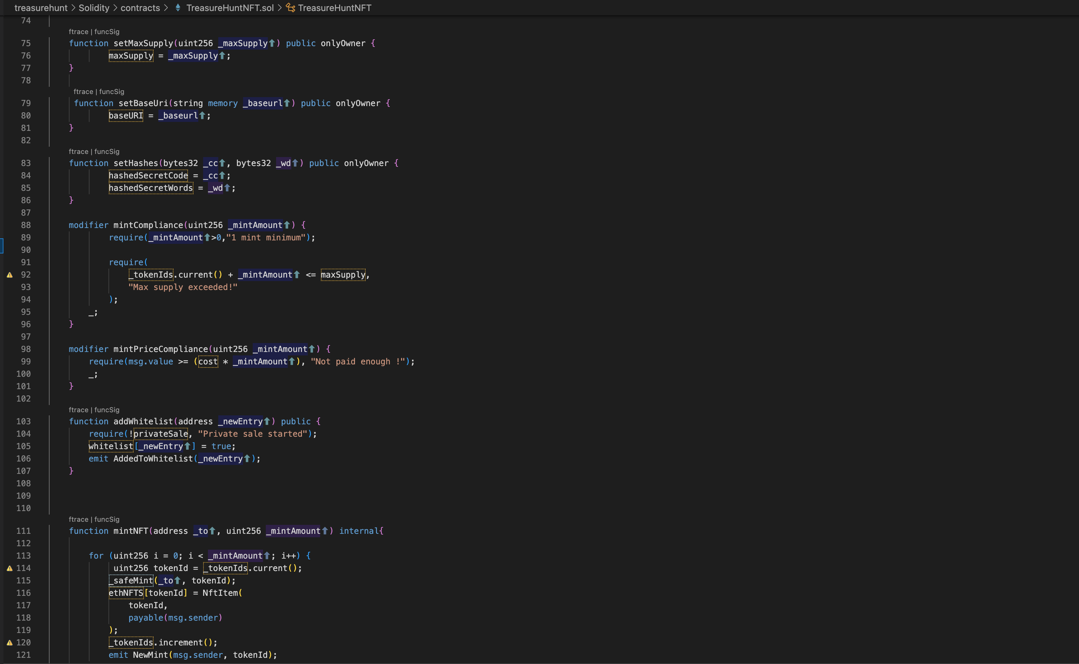This screenshot has width=1079, height=664.
Task: Open the Solidity breadcrumb folder
Action: [94, 8]
